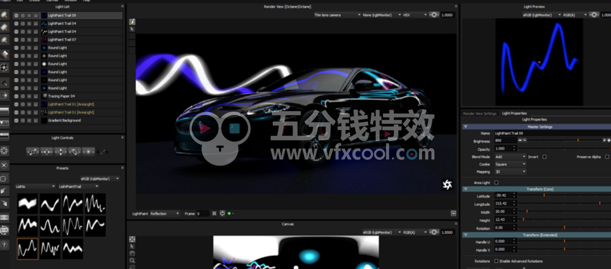The height and width of the screenshot is (269, 611).
Task: Select LightPaint Trail 07 in Light List
Action: click(x=68, y=39)
